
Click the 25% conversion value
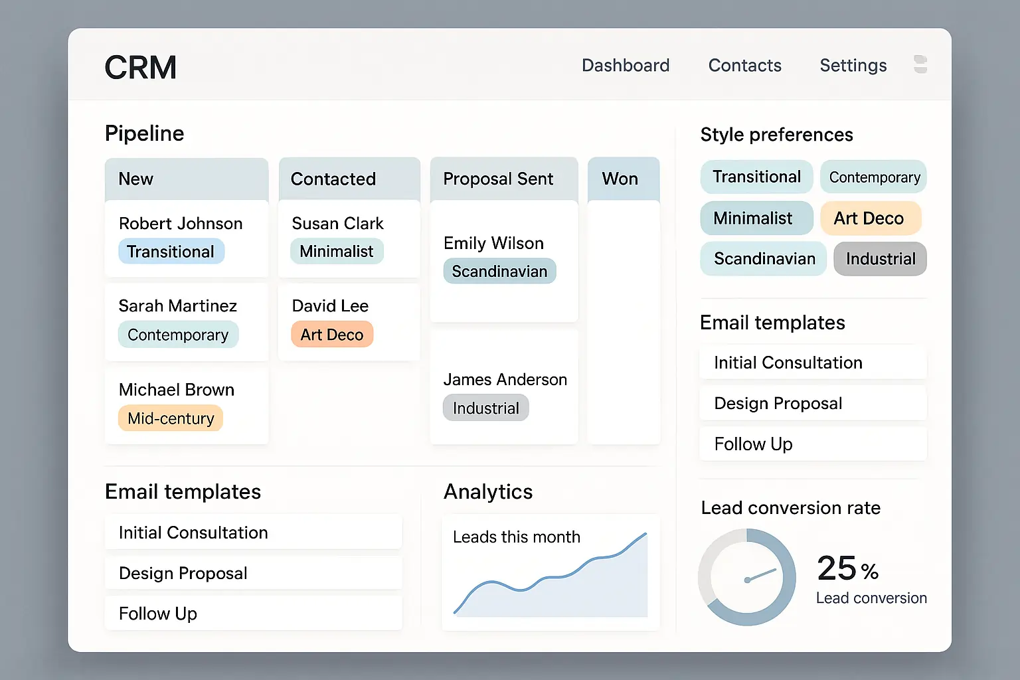pyautogui.click(x=848, y=568)
